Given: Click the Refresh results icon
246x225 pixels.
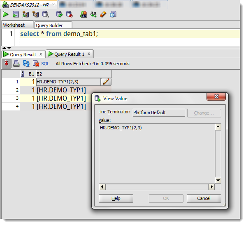Looking at the screenshot, I should coord(26,64).
